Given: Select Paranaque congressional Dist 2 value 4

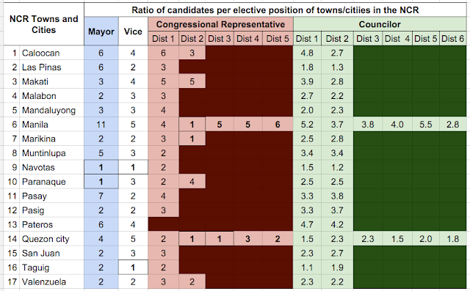Looking at the screenshot, I should 192,182.
